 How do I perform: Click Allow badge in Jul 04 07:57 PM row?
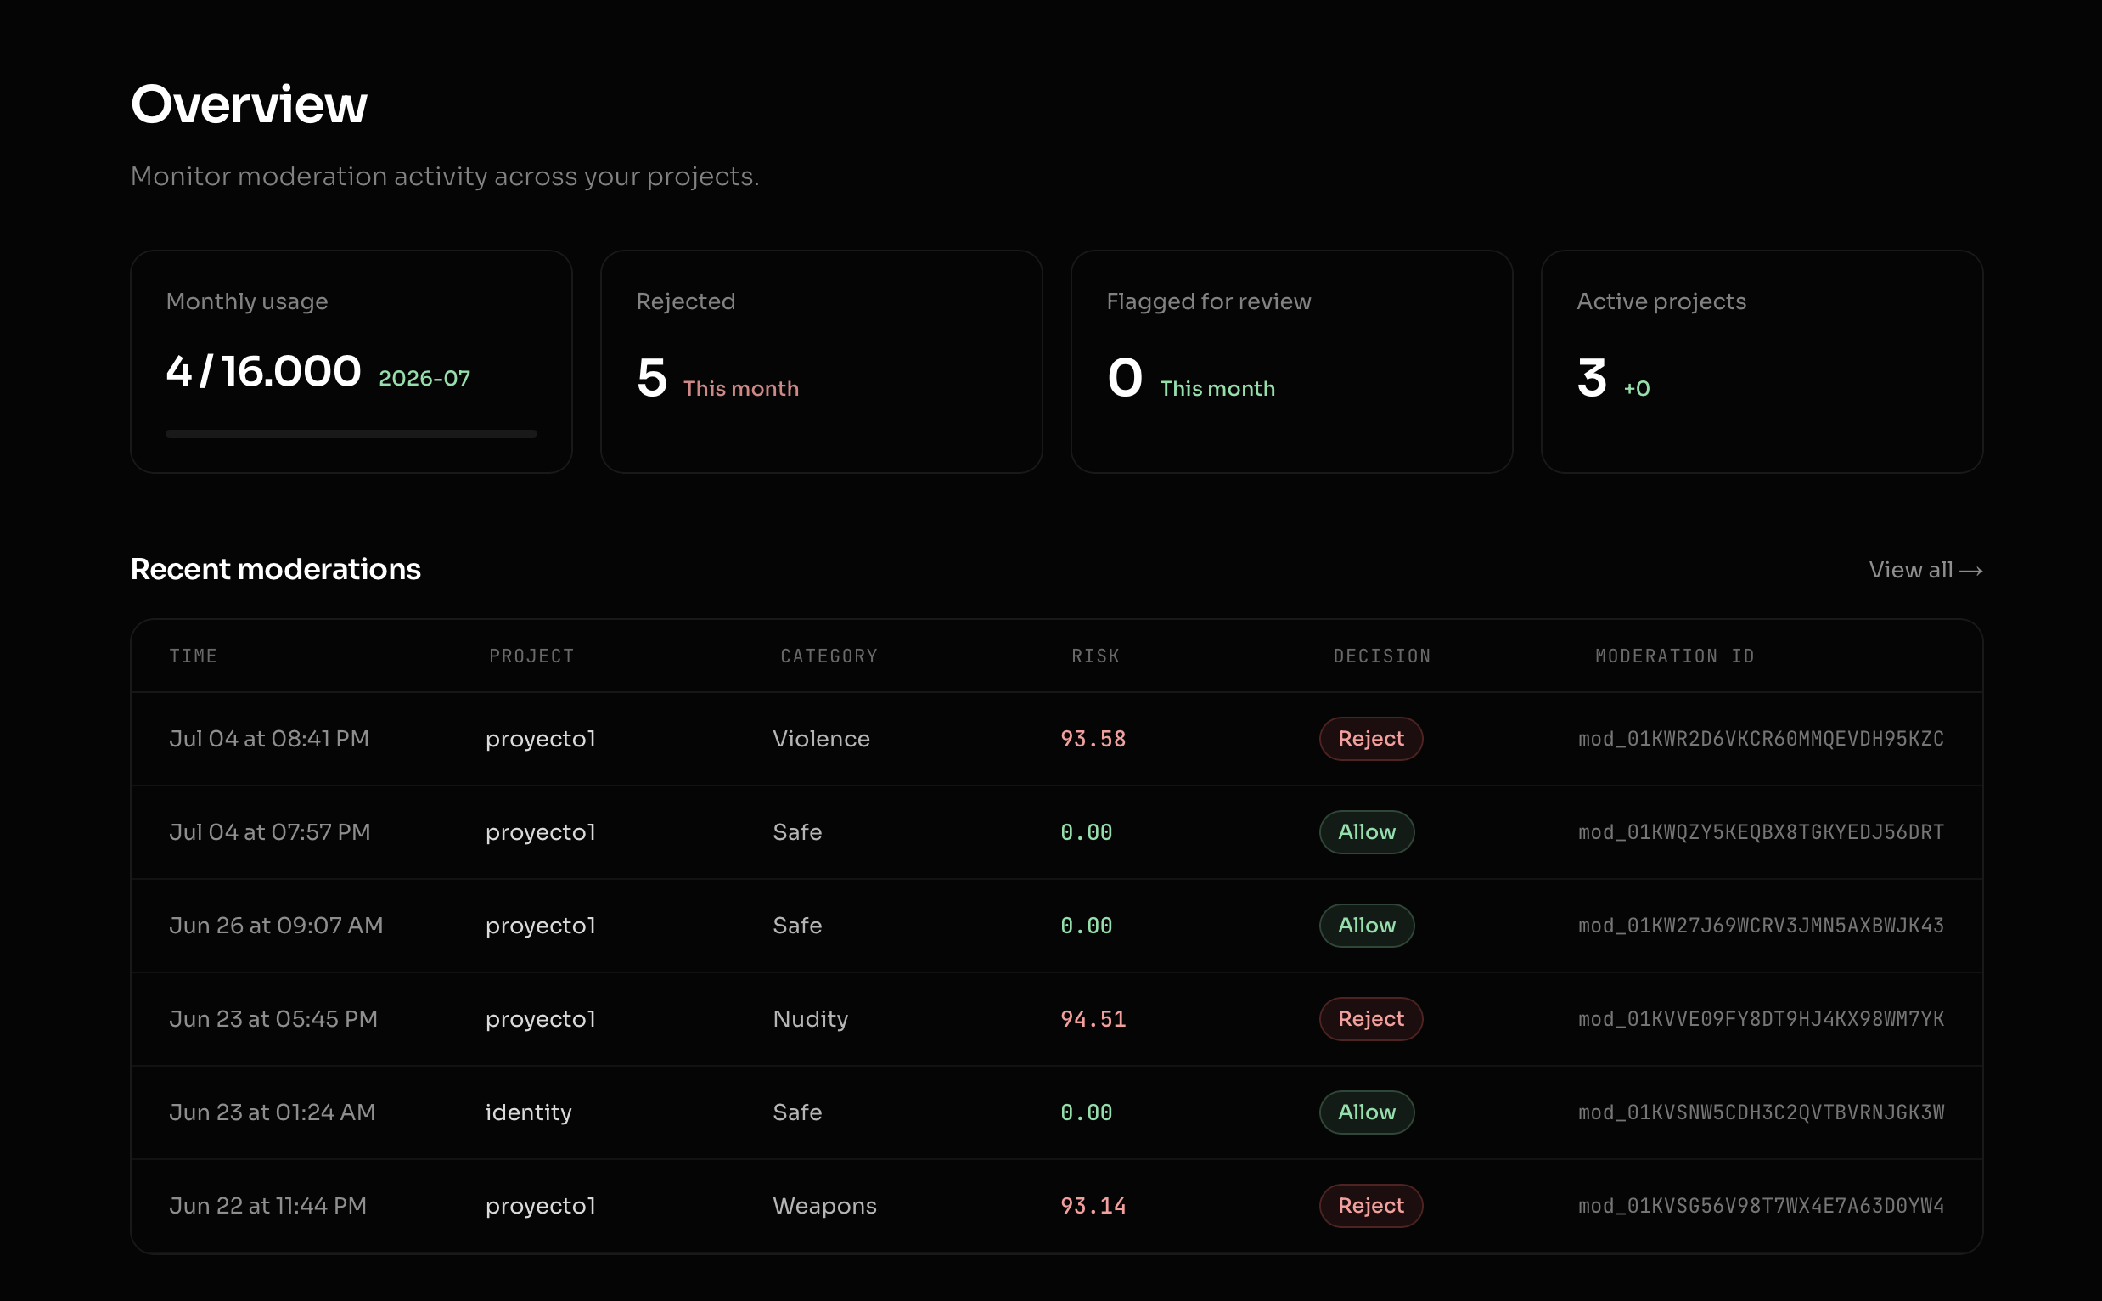tap(1366, 831)
